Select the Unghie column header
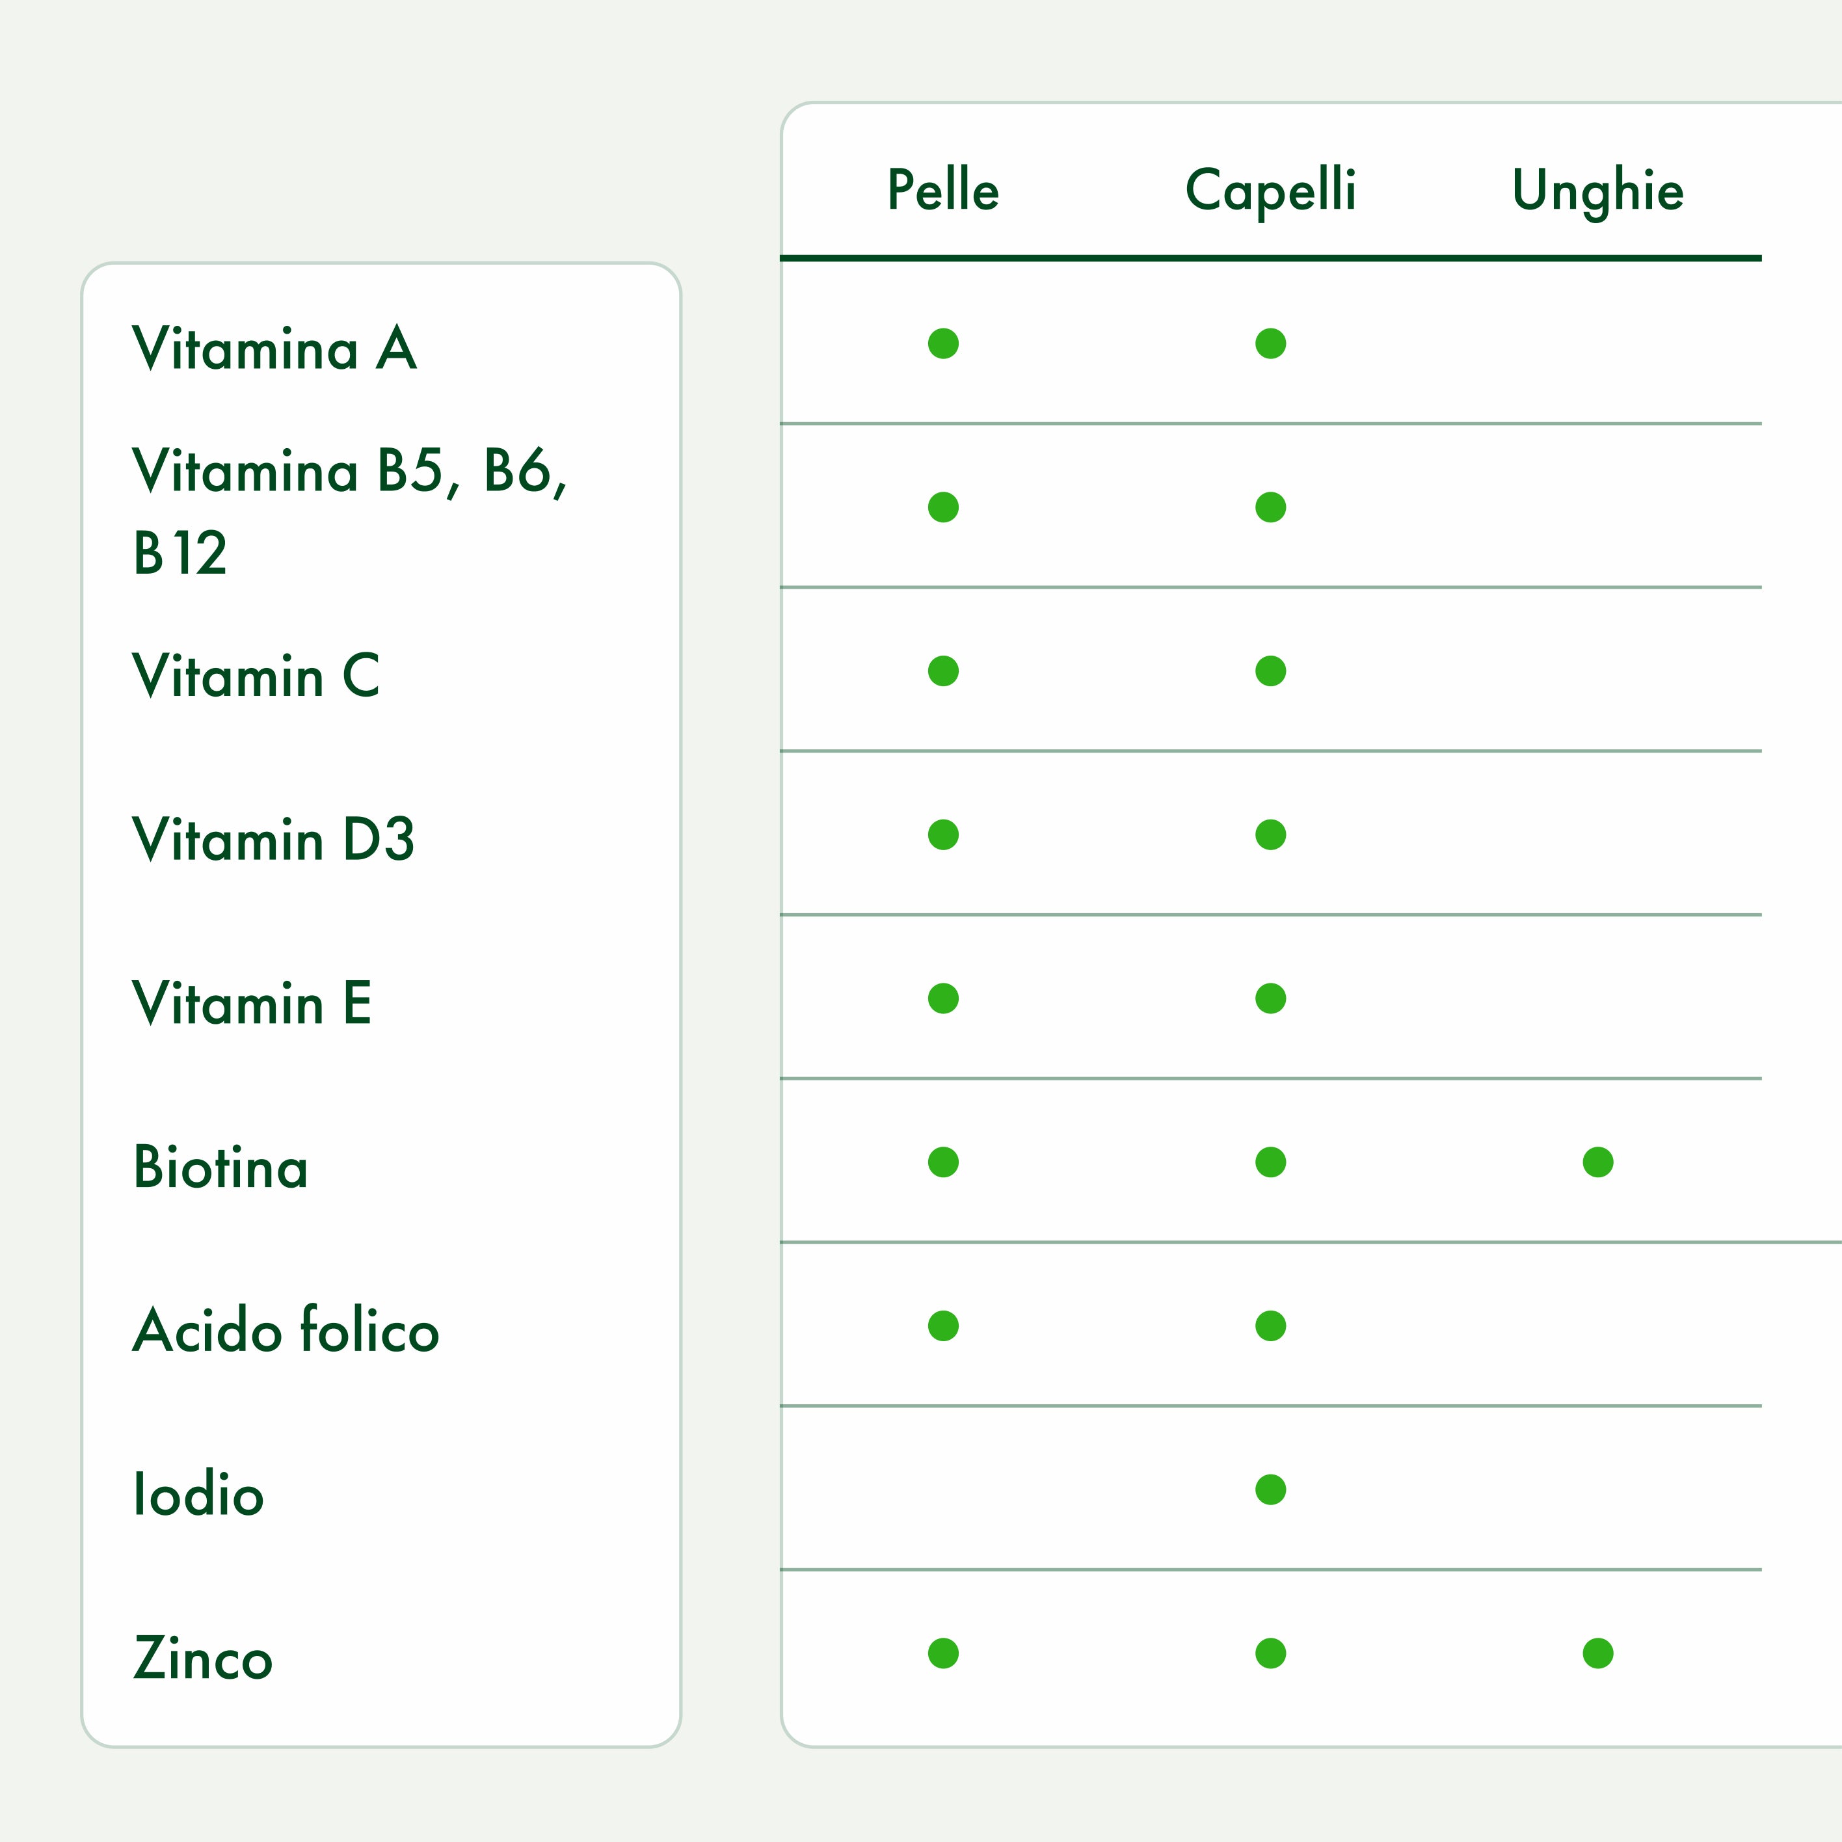 click(x=1598, y=190)
